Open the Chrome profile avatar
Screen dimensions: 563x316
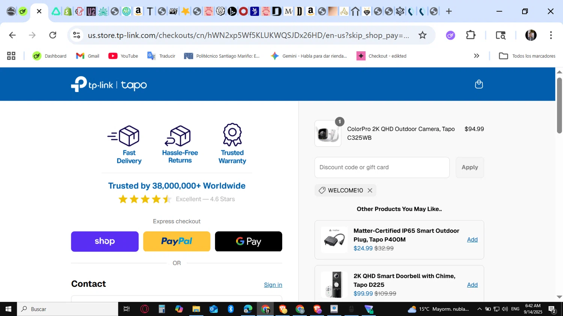tap(531, 35)
